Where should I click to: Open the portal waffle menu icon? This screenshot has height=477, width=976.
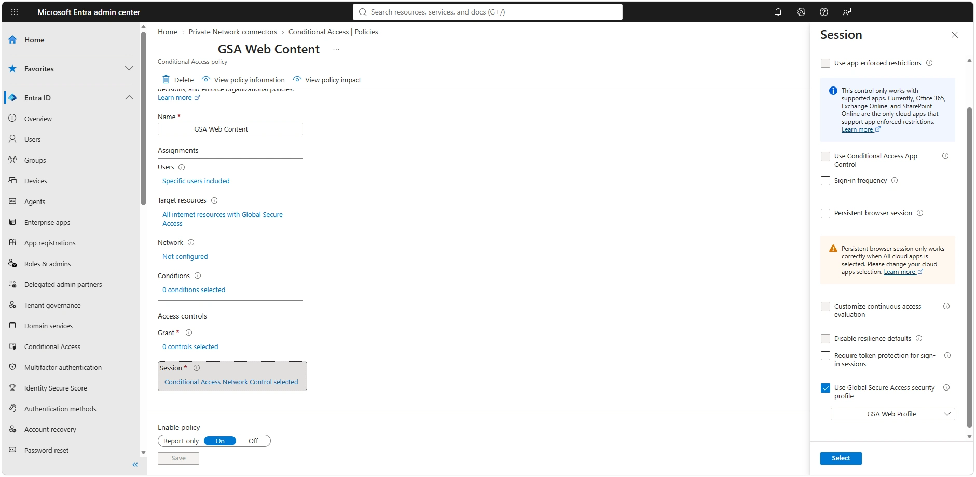click(15, 12)
